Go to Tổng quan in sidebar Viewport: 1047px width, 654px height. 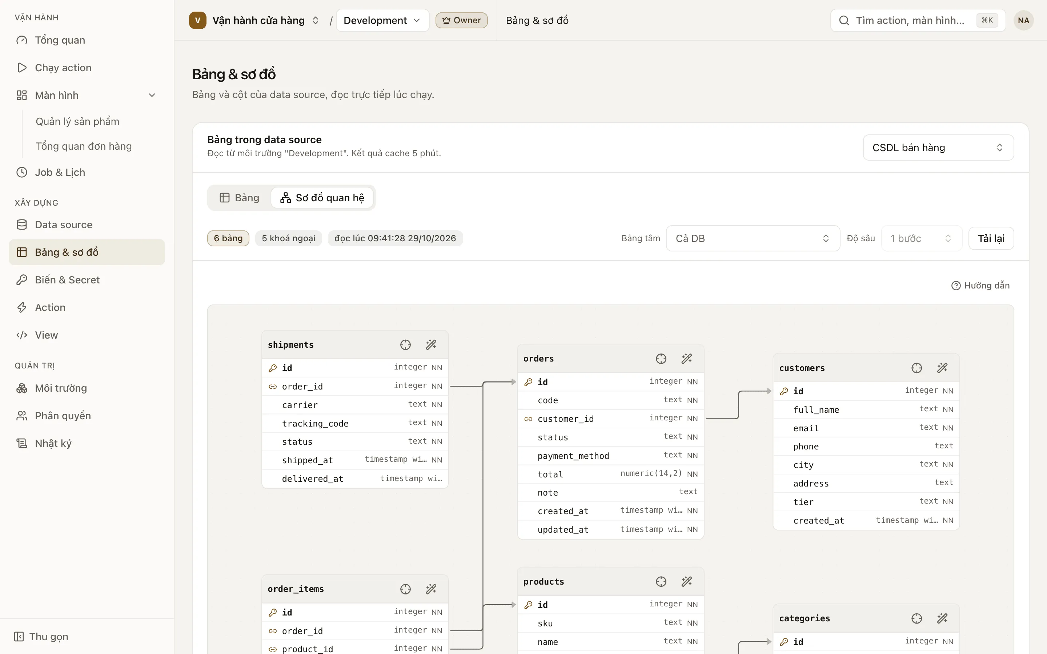click(x=87, y=40)
